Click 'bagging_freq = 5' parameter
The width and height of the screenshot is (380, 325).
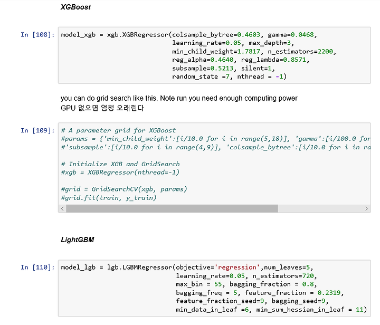206,292
